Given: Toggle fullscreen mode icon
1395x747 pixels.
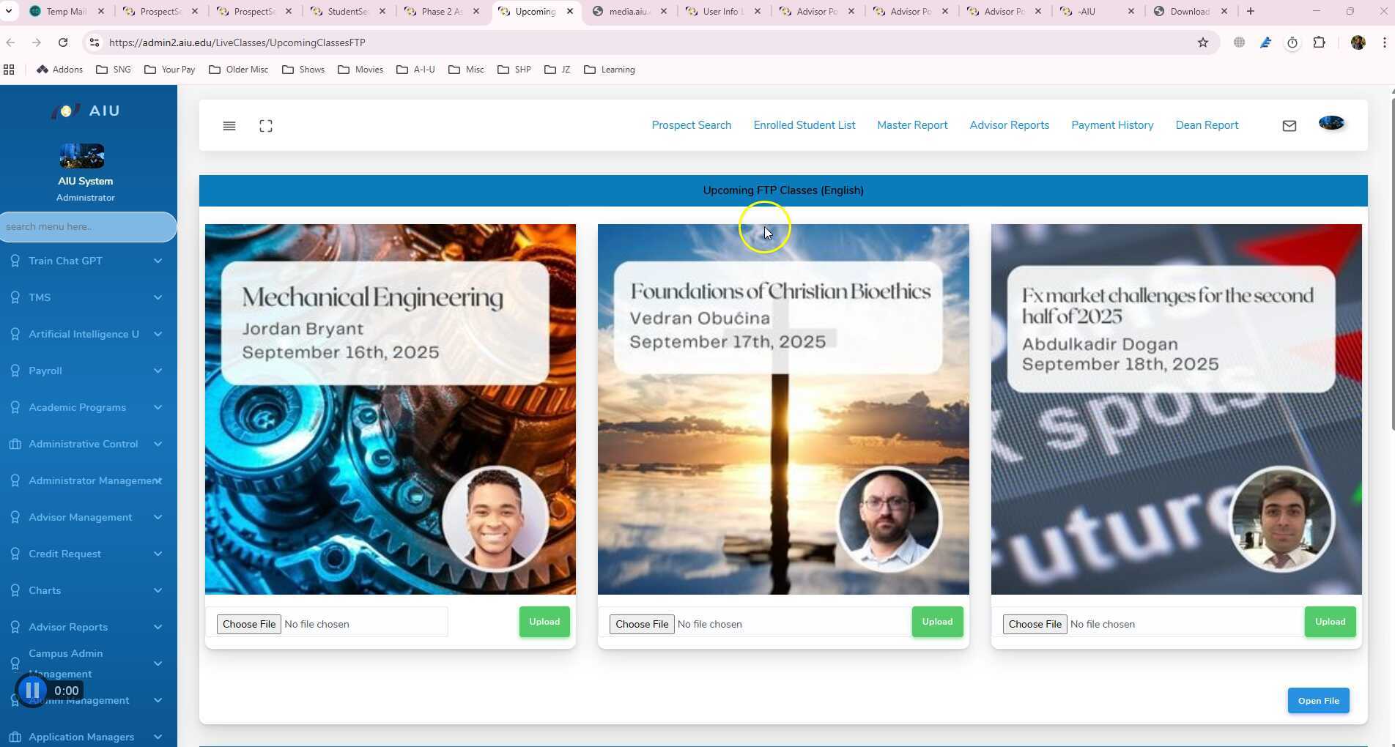Looking at the screenshot, I should click(266, 126).
